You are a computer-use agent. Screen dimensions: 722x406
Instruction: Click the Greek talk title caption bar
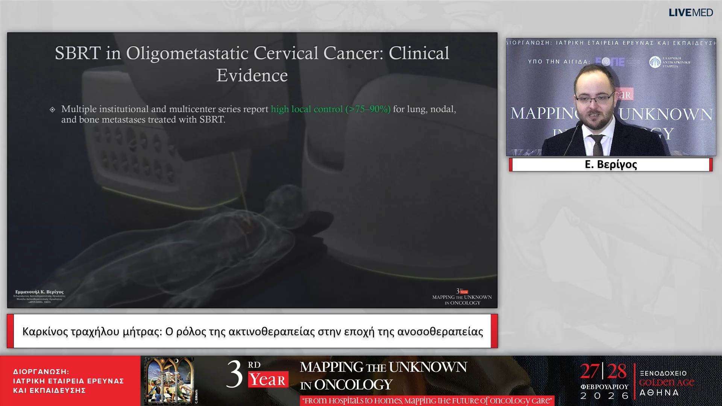[252, 331]
